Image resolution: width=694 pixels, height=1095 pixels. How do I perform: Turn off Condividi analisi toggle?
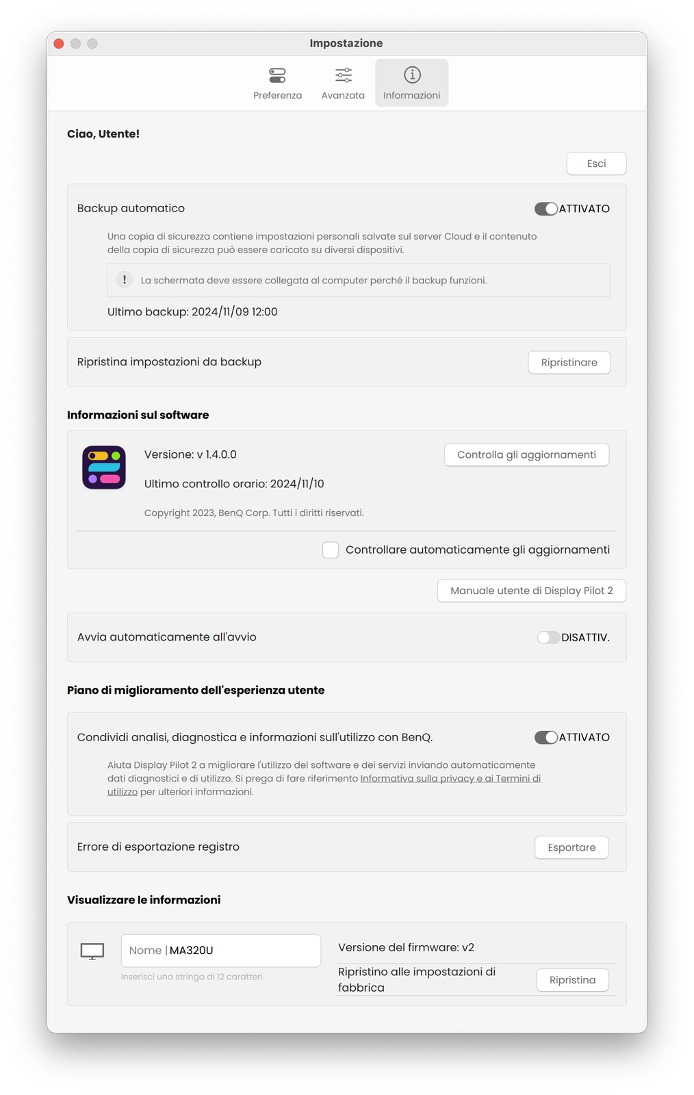546,737
